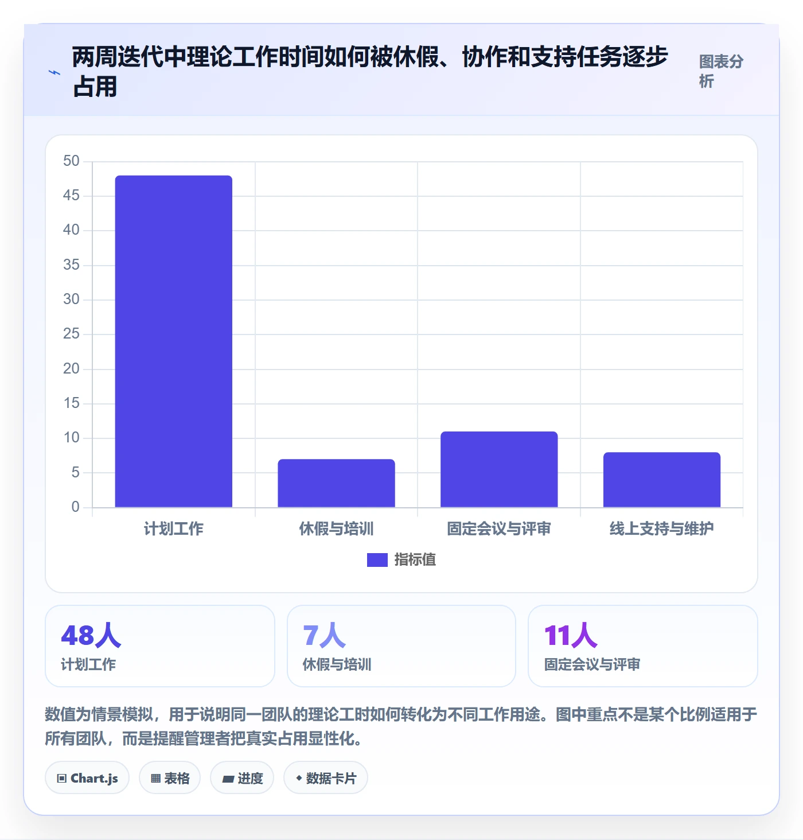
Task: Click the bar icon in 进度 chip
Action: [x=228, y=779]
